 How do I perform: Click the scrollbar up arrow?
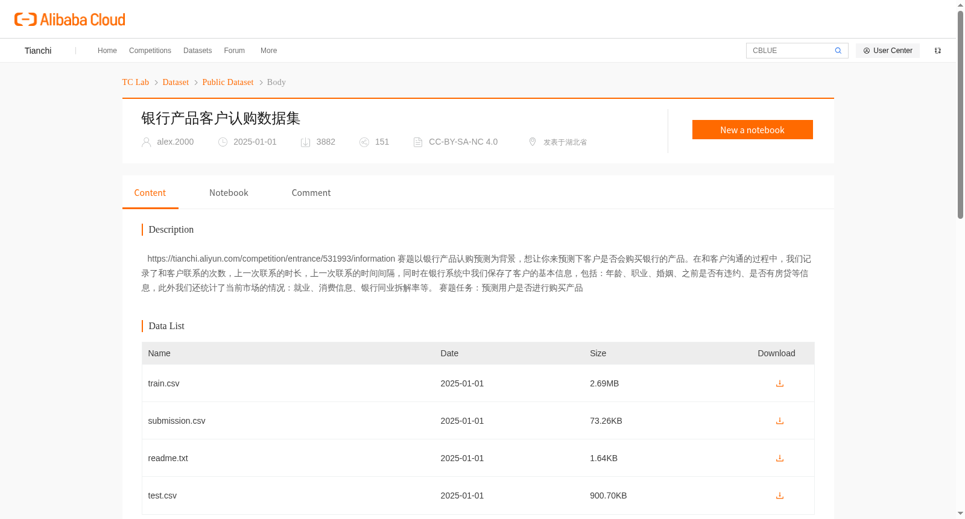pyautogui.click(x=960, y=5)
